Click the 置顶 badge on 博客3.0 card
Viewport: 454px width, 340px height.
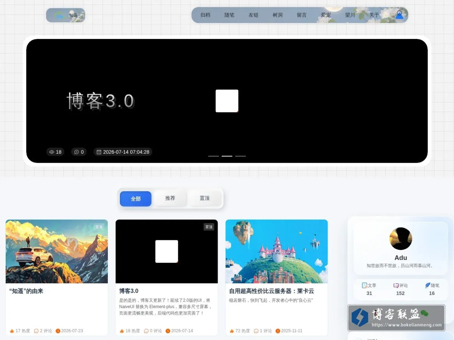209,227
